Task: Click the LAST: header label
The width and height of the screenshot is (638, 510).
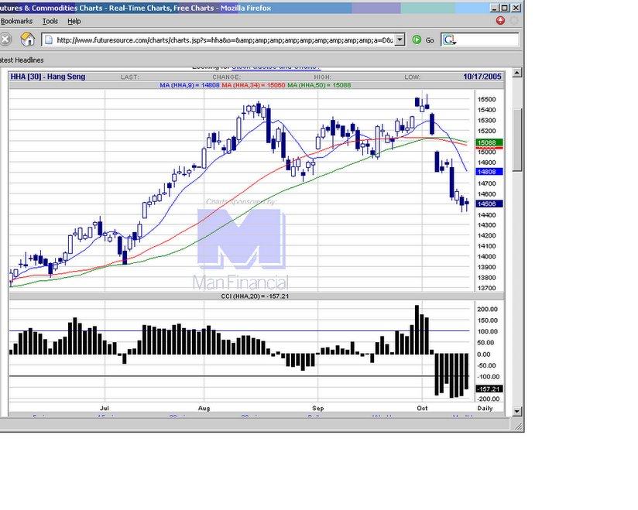Action: coord(130,77)
